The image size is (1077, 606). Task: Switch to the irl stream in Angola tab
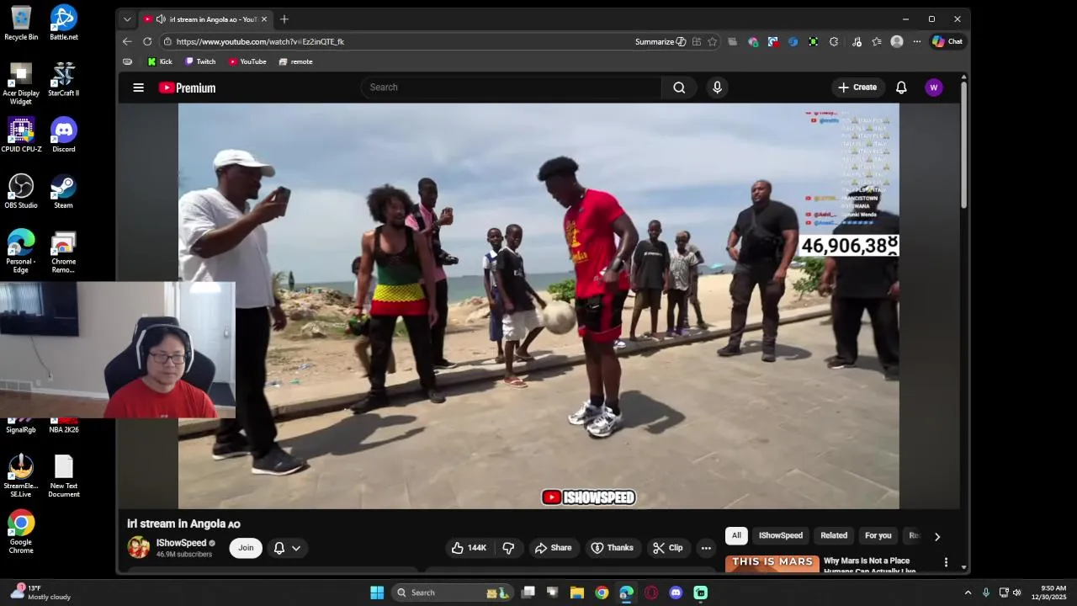(x=204, y=19)
